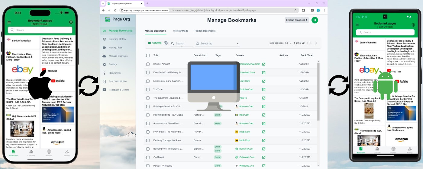Tap the add plus icon on the iPhone
This screenshot has width=423, height=169.
(71, 22)
